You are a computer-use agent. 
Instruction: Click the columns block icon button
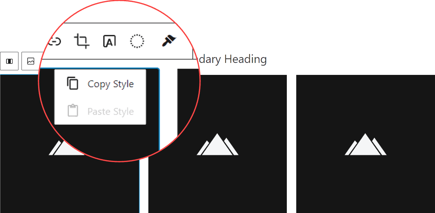coord(9,61)
